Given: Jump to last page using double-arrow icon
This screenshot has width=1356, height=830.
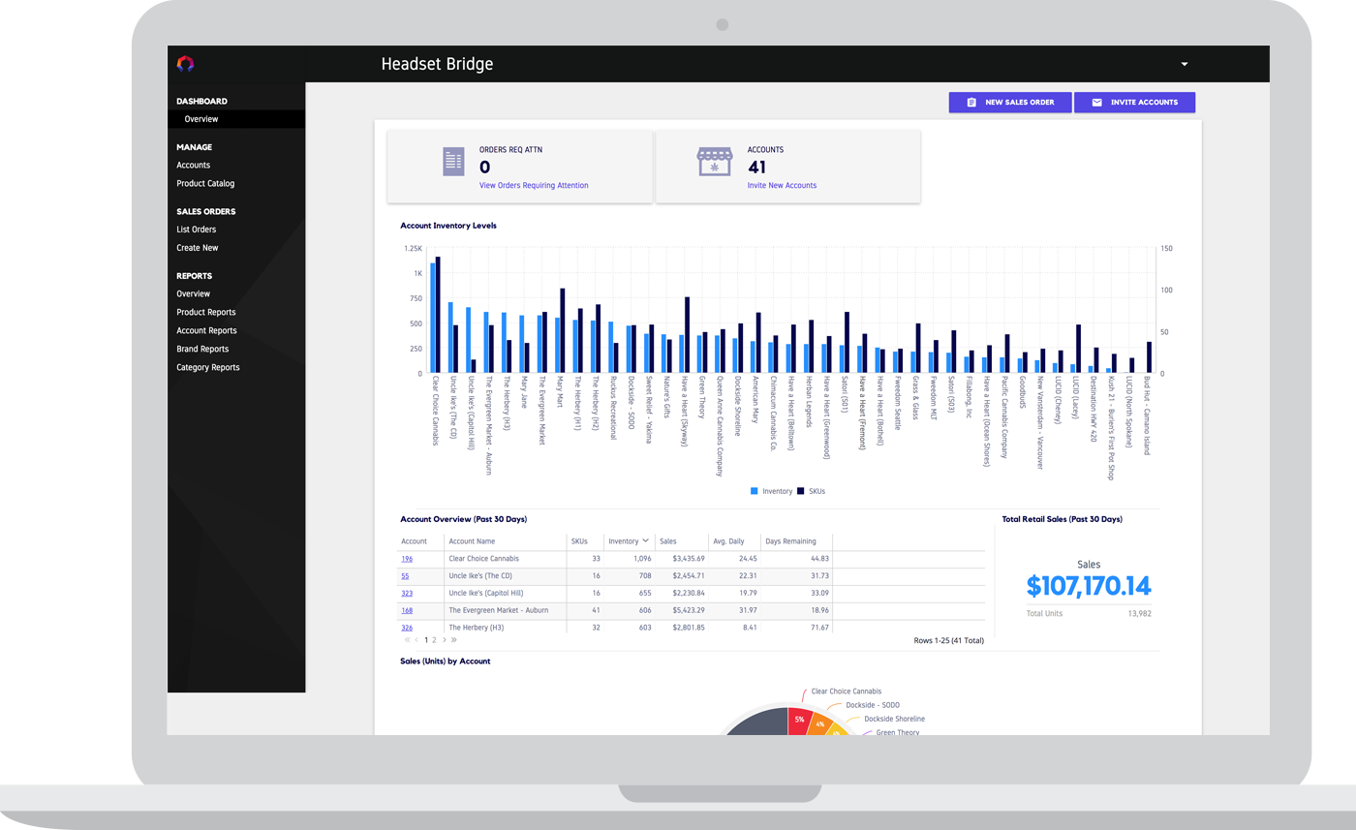Looking at the screenshot, I should point(454,639).
